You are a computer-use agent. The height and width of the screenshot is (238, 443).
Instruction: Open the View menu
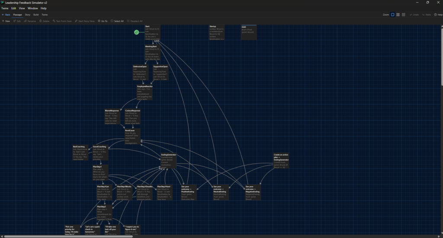22,8
